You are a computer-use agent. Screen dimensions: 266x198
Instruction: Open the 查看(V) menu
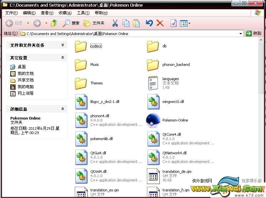(x=47, y=13)
